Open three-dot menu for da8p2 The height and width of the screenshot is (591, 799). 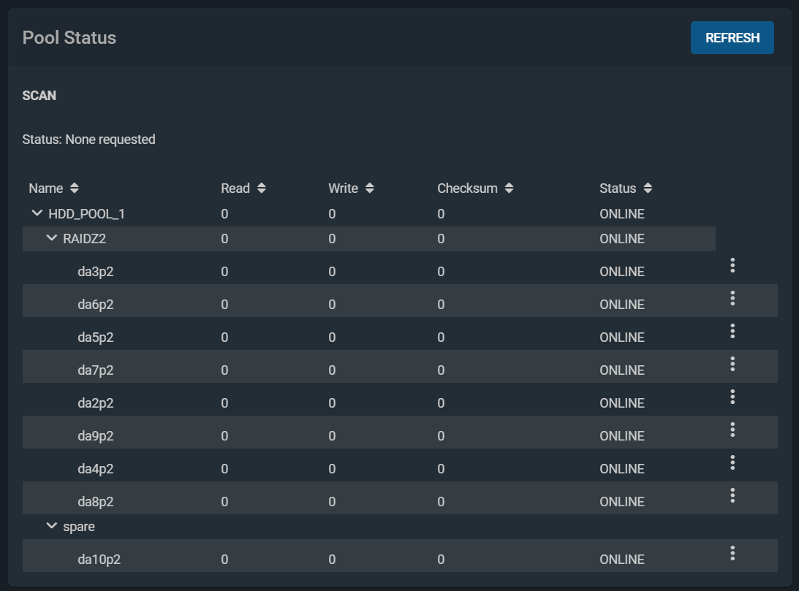[x=732, y=495]
